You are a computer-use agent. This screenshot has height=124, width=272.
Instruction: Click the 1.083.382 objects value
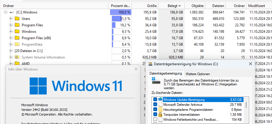197,12
